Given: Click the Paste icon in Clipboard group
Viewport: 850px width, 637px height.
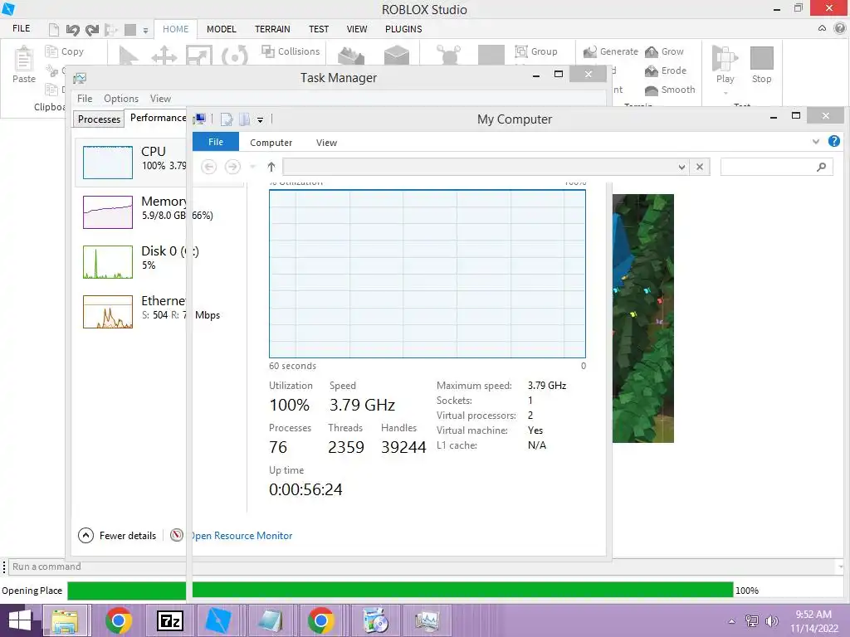Looking at the screenshot, I should [24, 59].
